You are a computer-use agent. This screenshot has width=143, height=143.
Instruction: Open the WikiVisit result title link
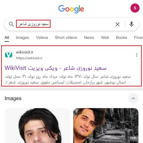click(55, 68)
